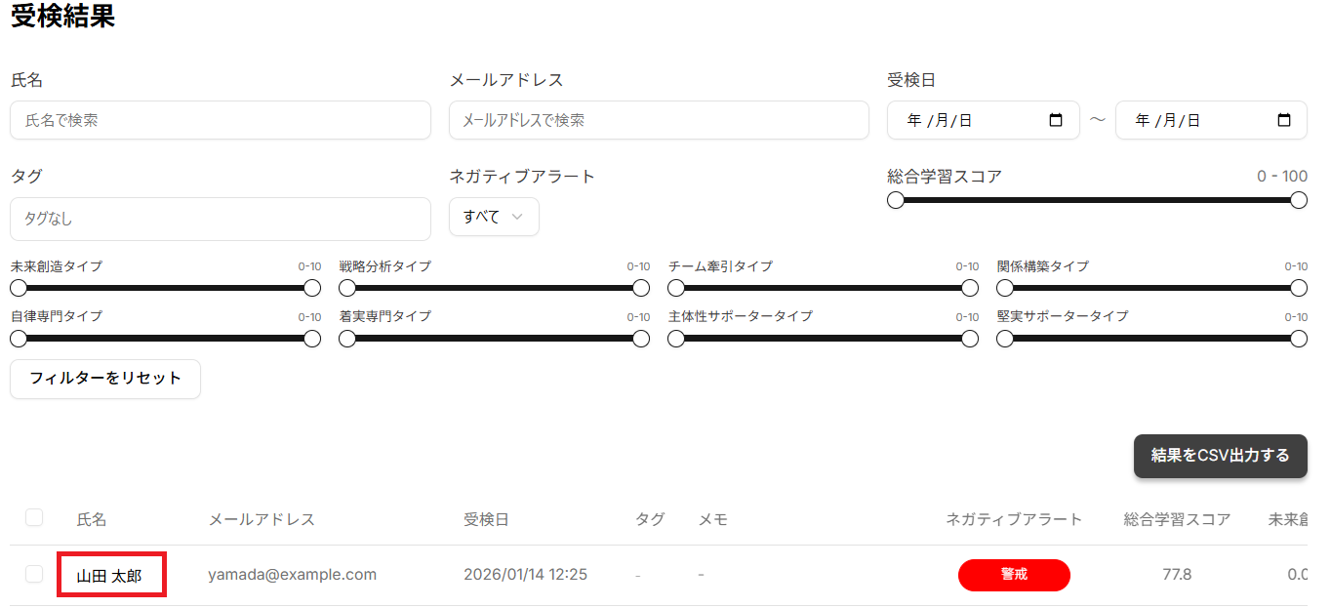
Task: Open the end date calendar picker icon
Action: (1284, 121)
